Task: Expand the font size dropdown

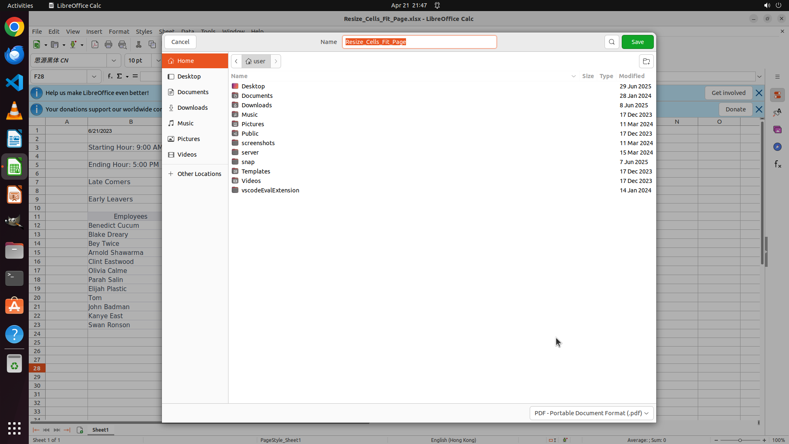Action: [158, 60]
